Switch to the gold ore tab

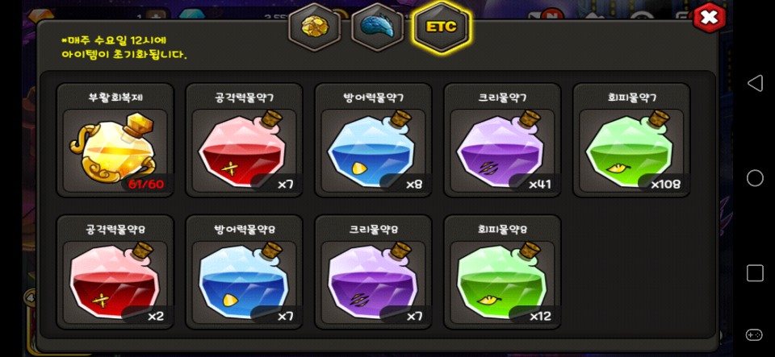pyautogui.click(x=315, y=27)
